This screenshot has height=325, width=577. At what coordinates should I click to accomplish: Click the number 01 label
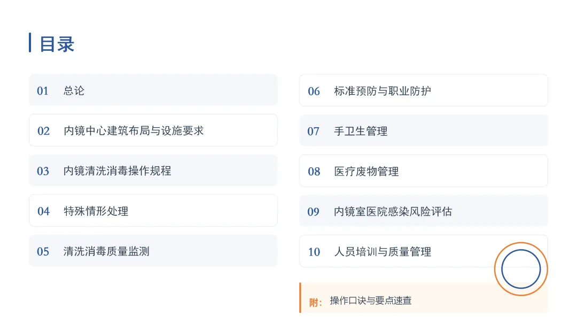point(43,91)
